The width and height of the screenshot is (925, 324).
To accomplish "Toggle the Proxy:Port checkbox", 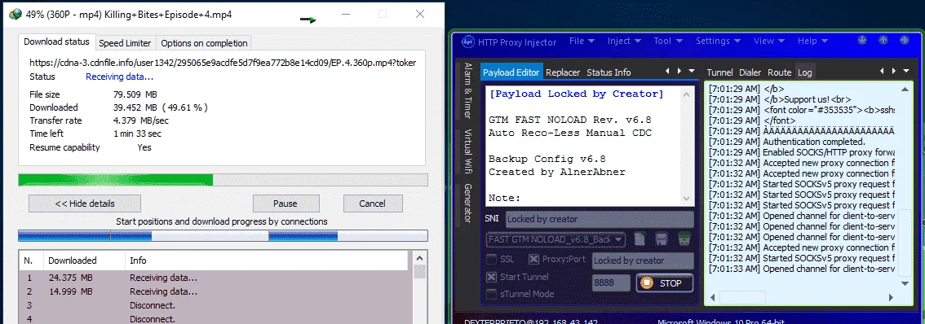I will [533, 259].
